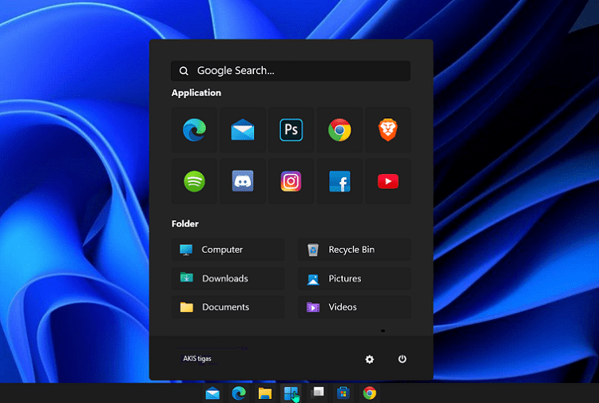The height and width of the screenshot is (403, 599).
Task: Open Edge from the taskbar
Action: [x=239, y=393]
